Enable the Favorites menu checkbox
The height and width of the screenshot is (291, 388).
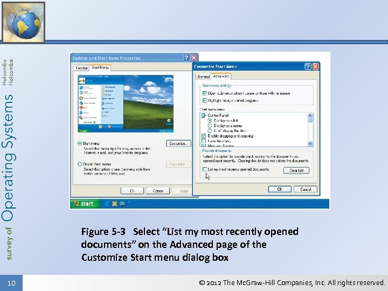click(204, 141)
